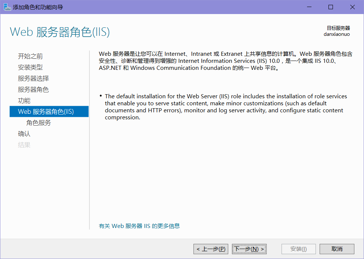Viewport: 364px width, 259px height.
Task: Select 安装类型 in the sidebar
Action: [x=30, y=67]
